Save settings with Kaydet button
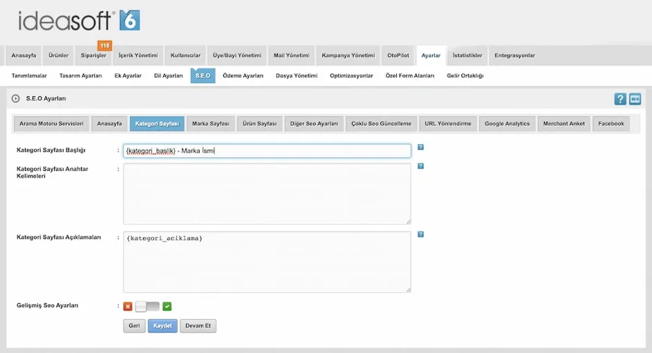This screenshot has height=353, width=652. (162, 325)
